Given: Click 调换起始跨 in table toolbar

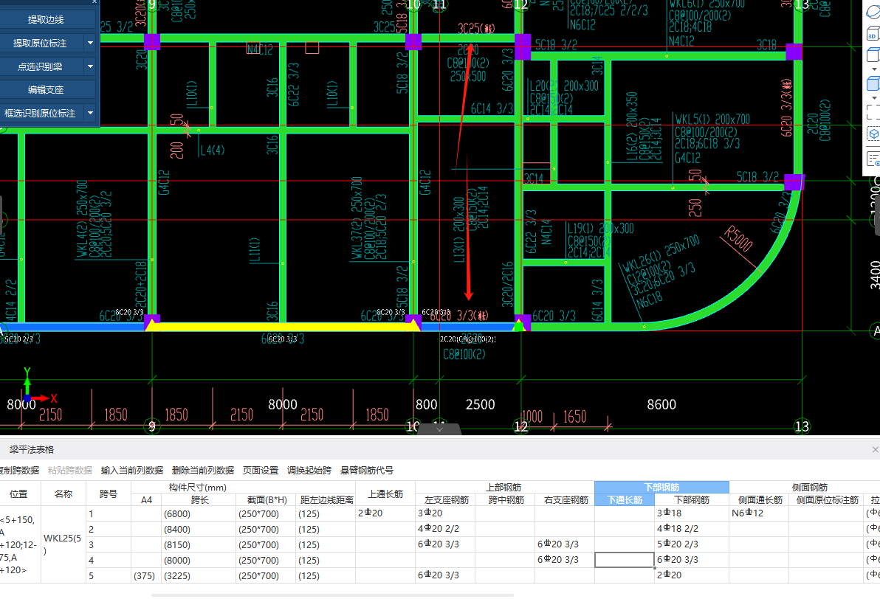Looking at the screenshot, I should [x=309, y=470].
